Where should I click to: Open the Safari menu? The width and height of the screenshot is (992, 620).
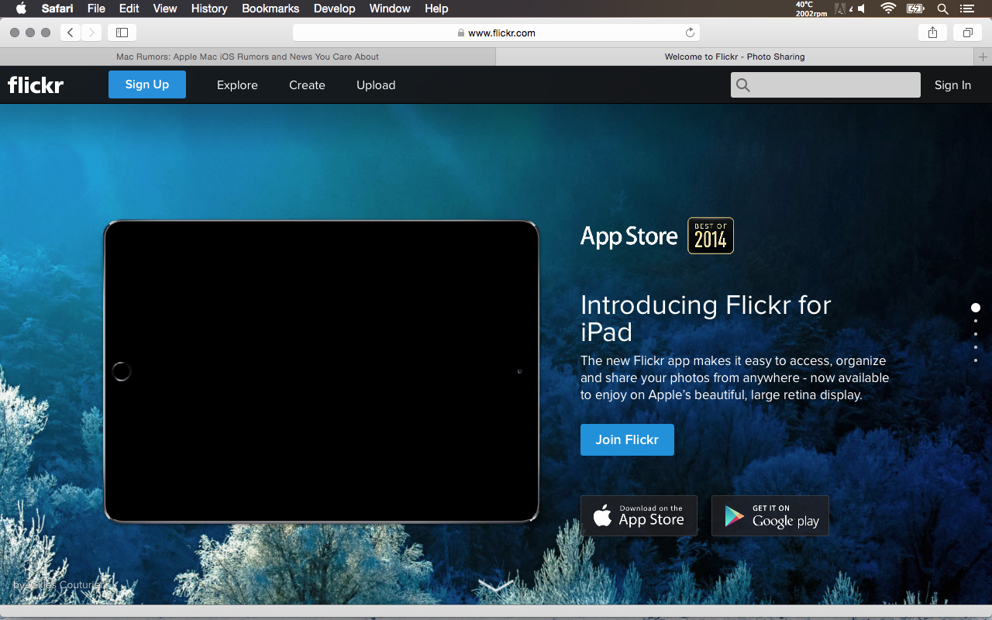(x=57, y=9)
